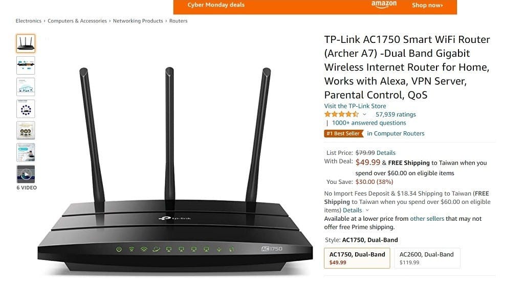View 1000+ answered questions
The image size is (524, 282).
tap(369, 123)
